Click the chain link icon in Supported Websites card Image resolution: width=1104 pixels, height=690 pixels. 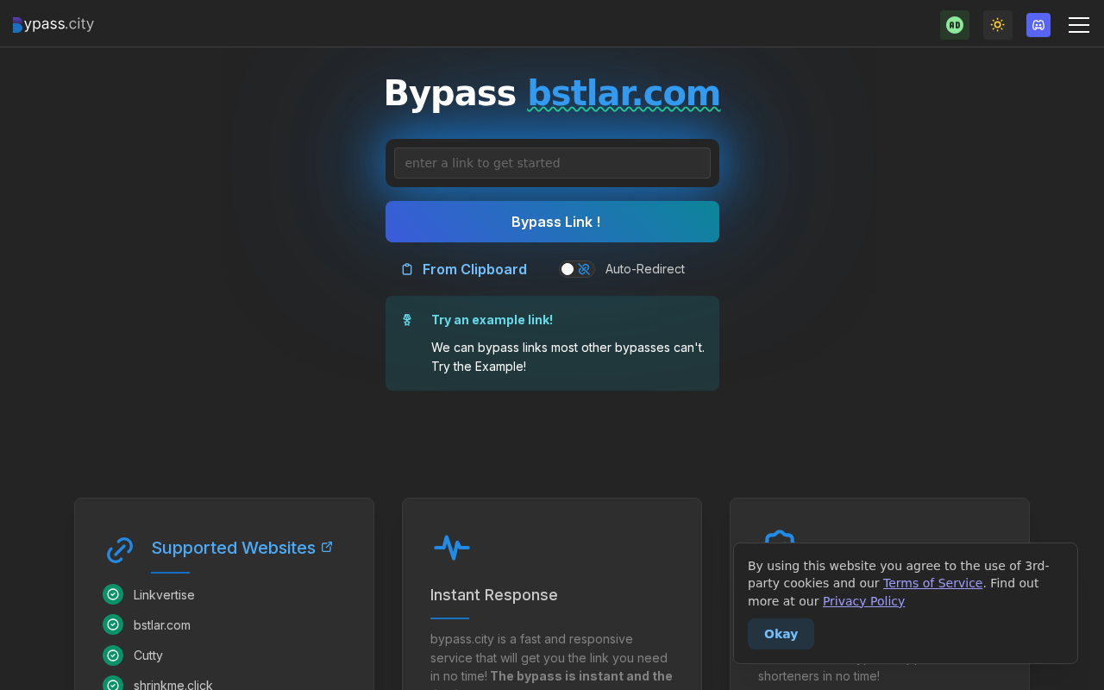click(x=120, y=550)
